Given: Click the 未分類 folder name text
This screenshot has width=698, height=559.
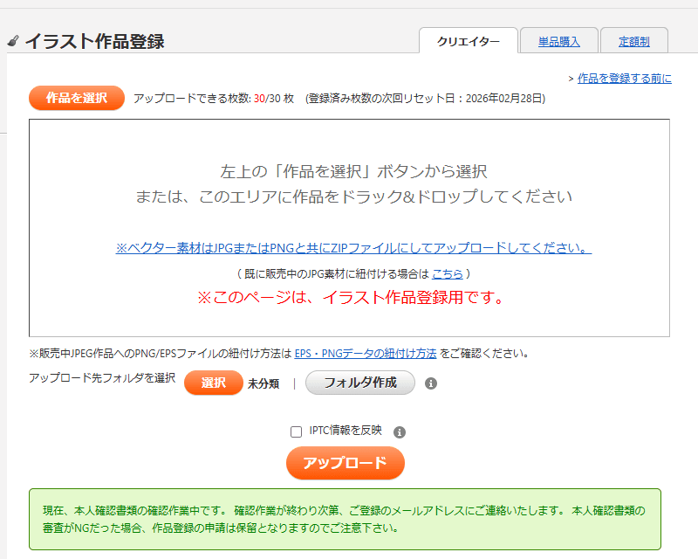Looking at the screenshot, I should 263,383.
